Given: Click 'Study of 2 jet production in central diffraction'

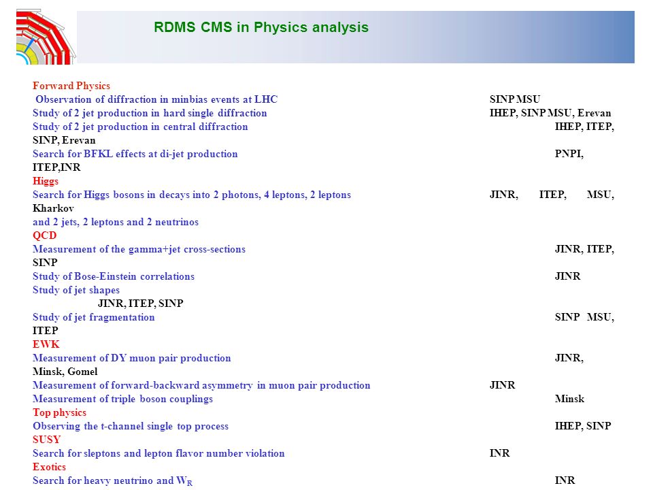Looking at the screenshot, I should click(x=140, y=127).
